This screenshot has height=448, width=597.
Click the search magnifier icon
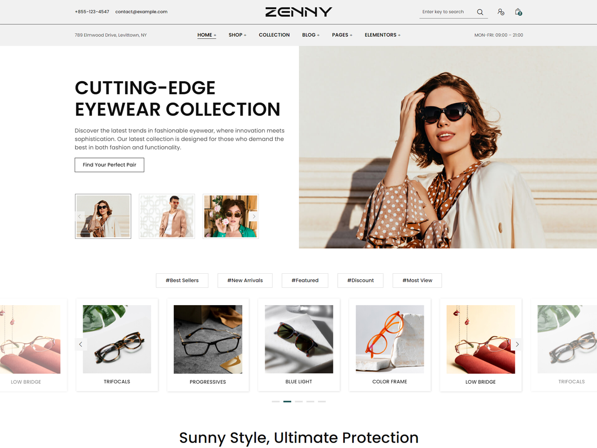tap(480, 12)
